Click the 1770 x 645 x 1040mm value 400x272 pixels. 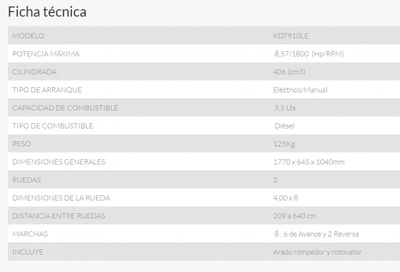[309, 162]
